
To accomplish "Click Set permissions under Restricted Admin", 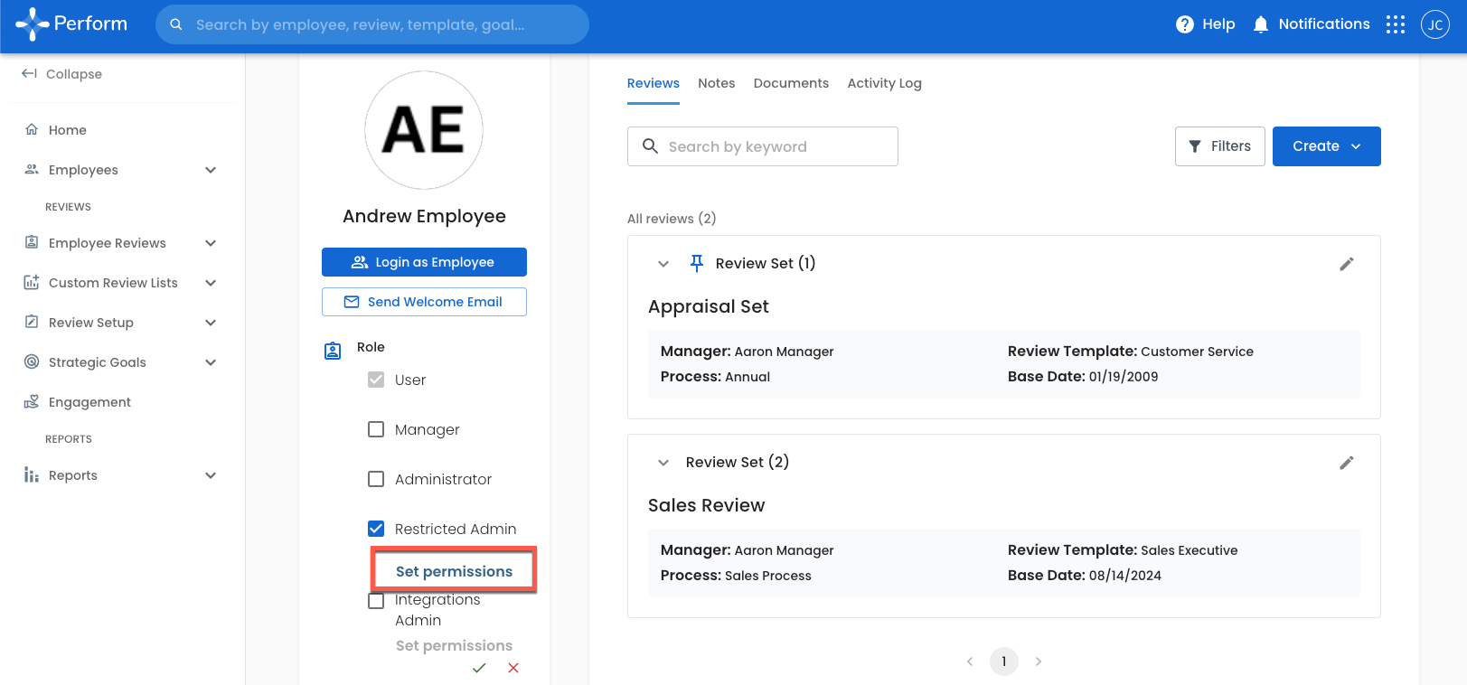I will pos(454,571).
